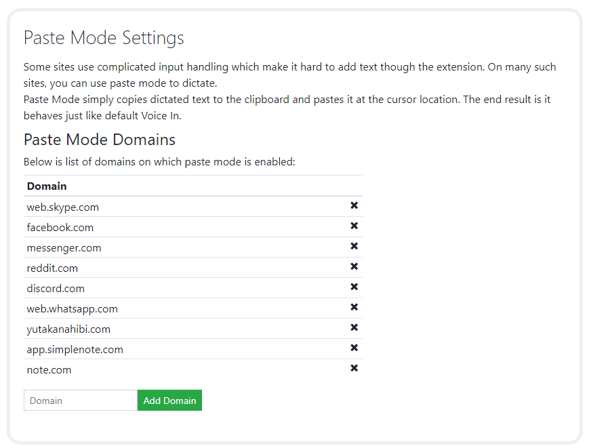Select the discord.com domain text
Screen dimensions: 589x448
tap(56, 289)
